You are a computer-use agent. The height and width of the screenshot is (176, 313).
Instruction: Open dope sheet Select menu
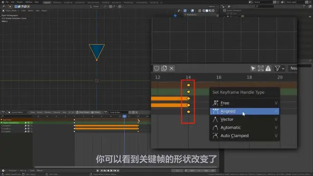40,112
